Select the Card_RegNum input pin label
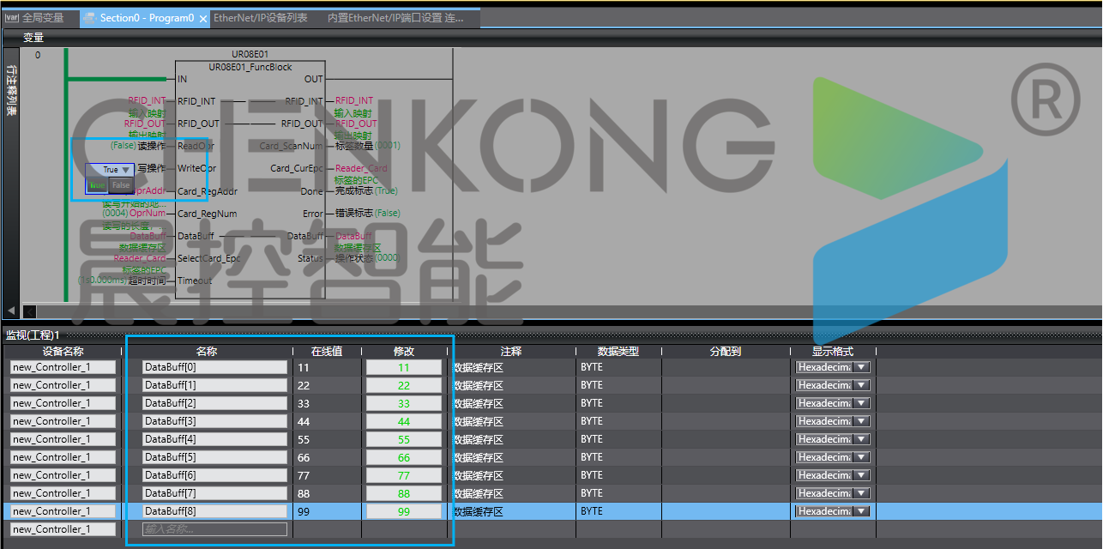Viewport: 1103px width, 549px height. [207, 214]
